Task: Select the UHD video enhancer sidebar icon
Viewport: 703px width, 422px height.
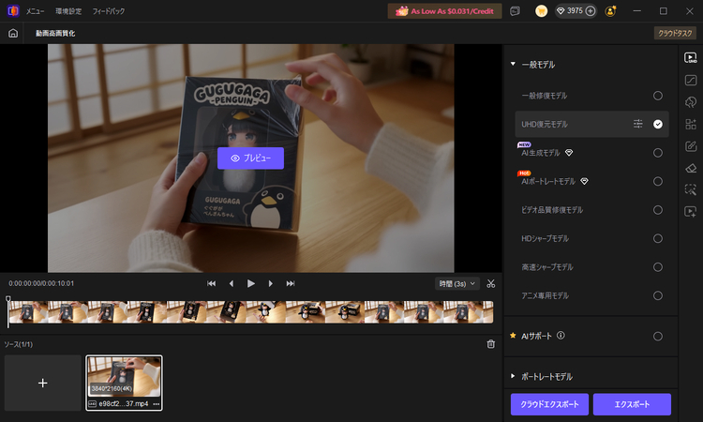Action: point(691,58)
